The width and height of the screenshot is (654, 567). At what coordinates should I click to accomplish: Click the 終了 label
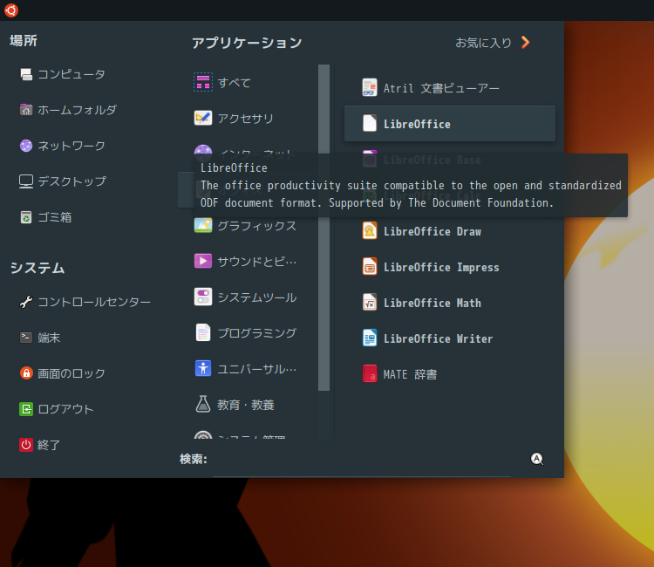[49, 445]
